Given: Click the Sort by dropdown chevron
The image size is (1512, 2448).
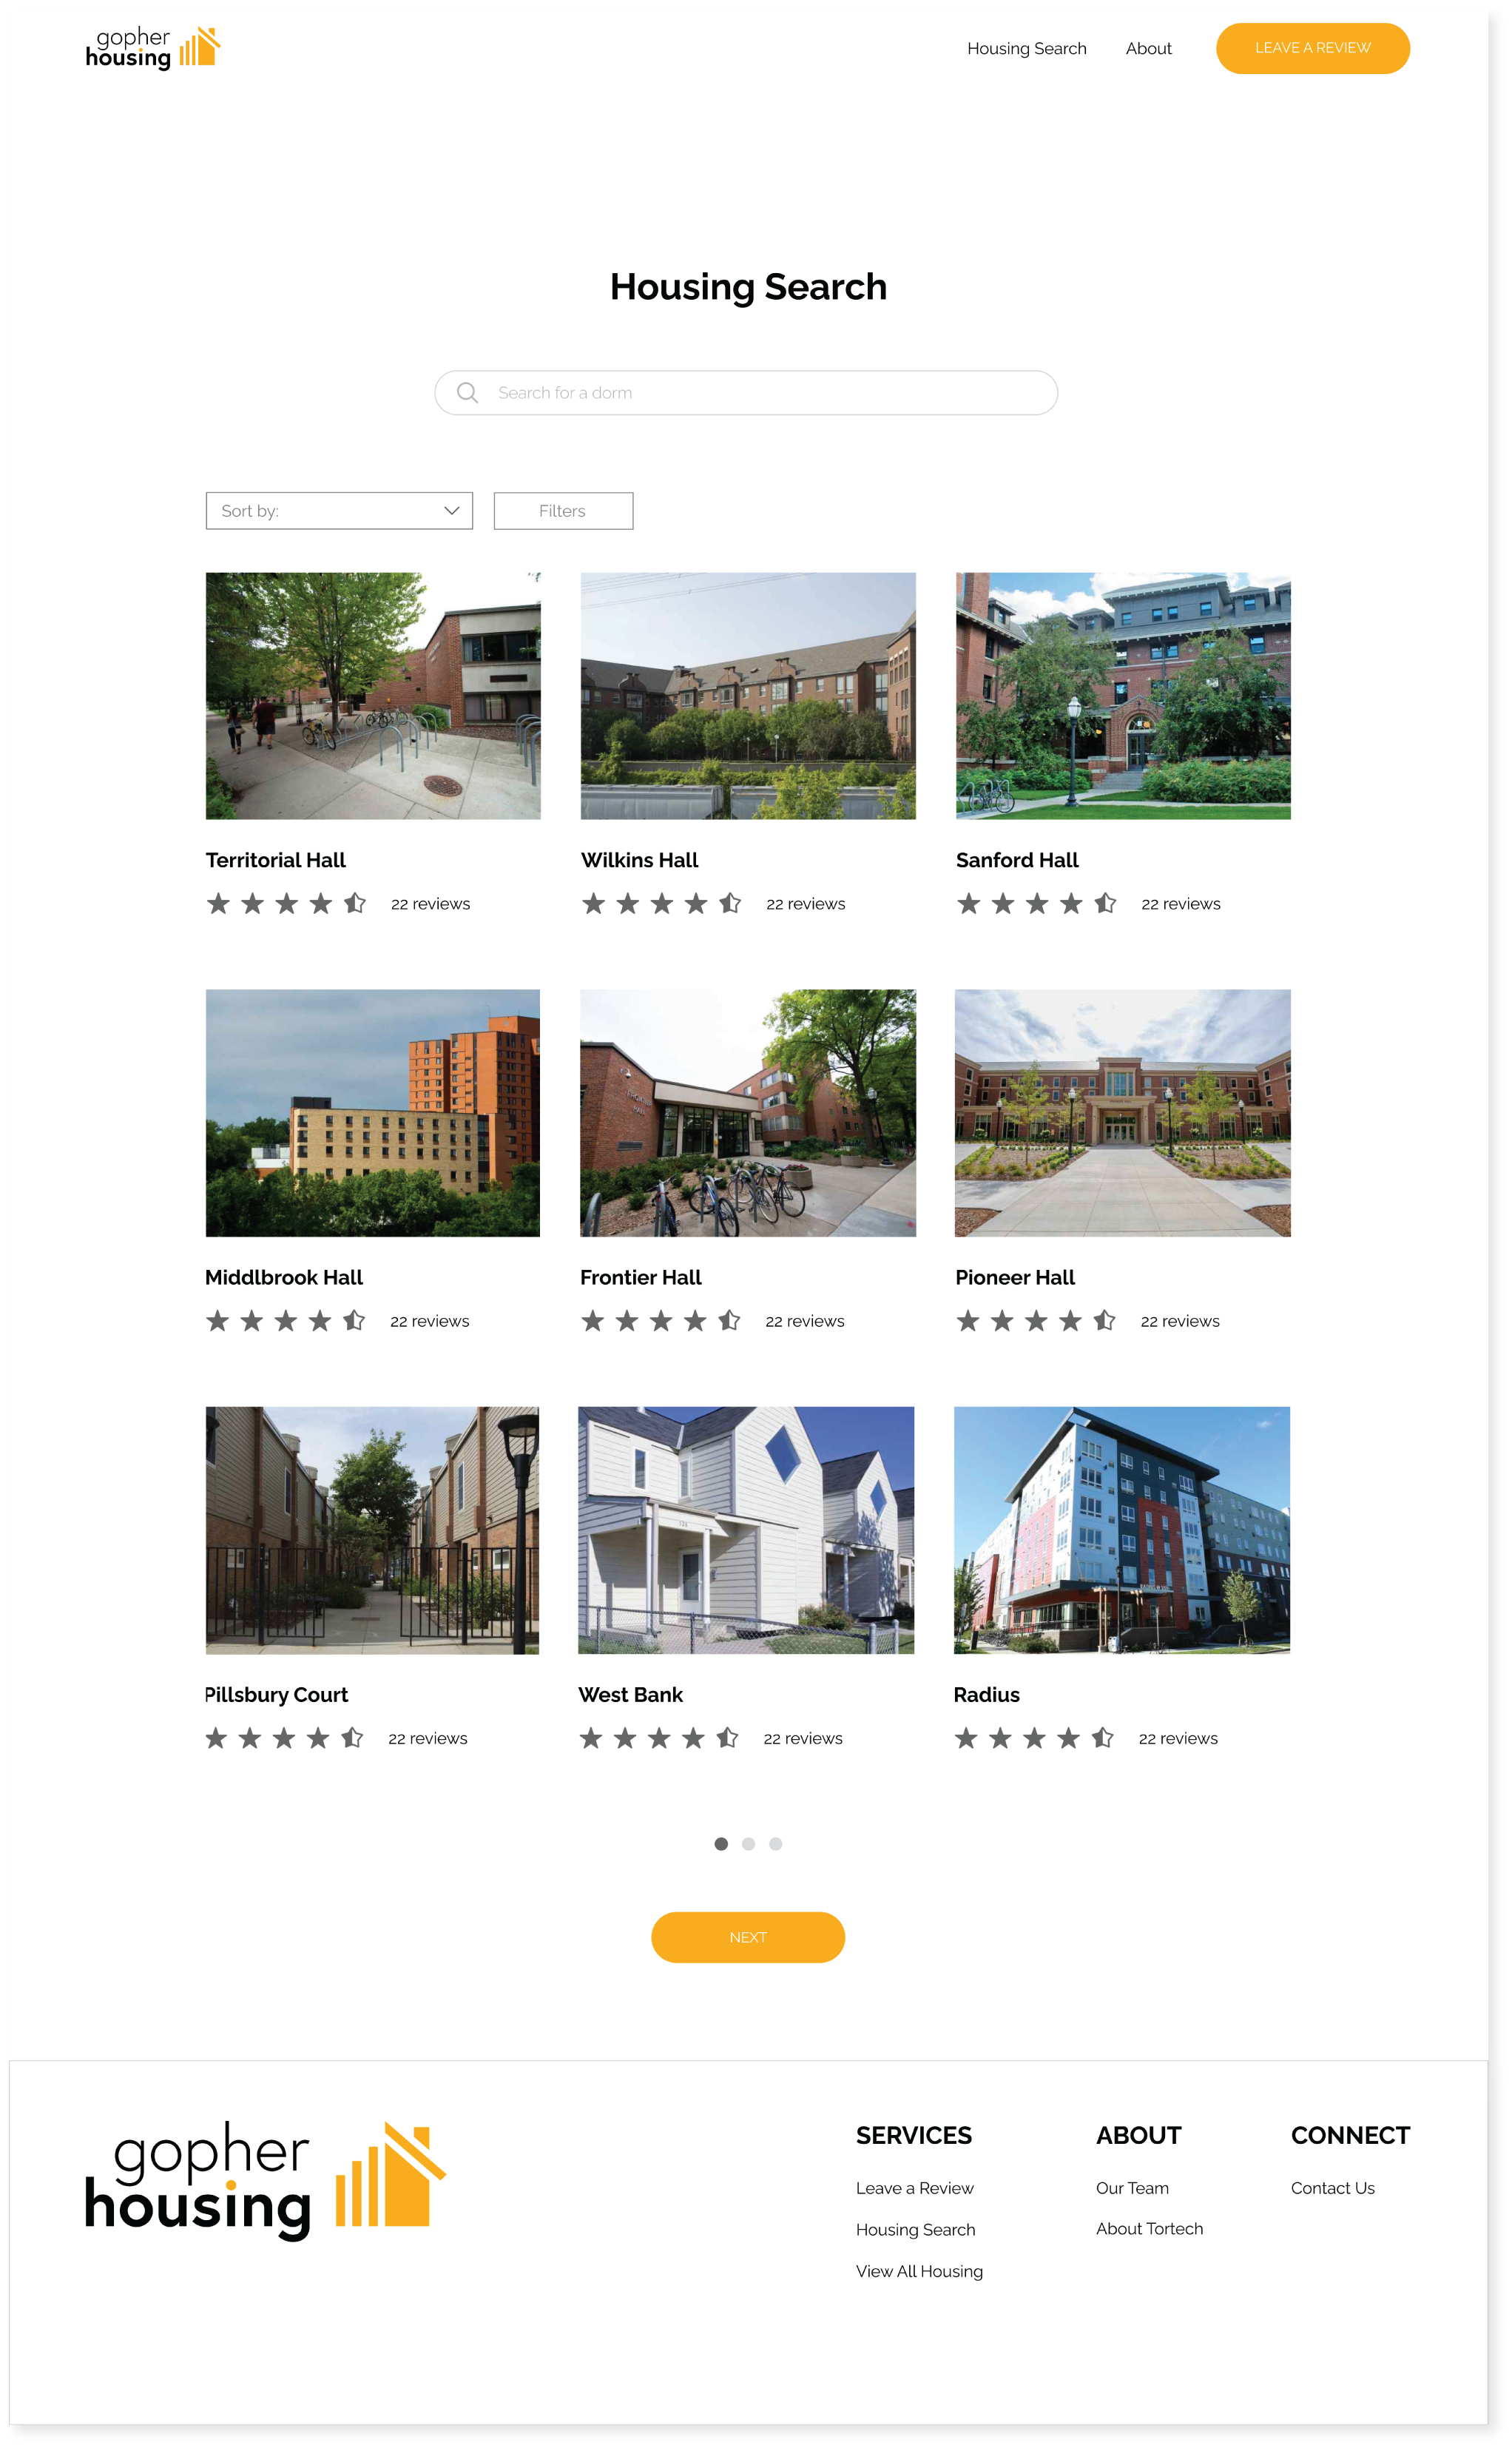Looking at the screenshot, I should click(451, 511).
